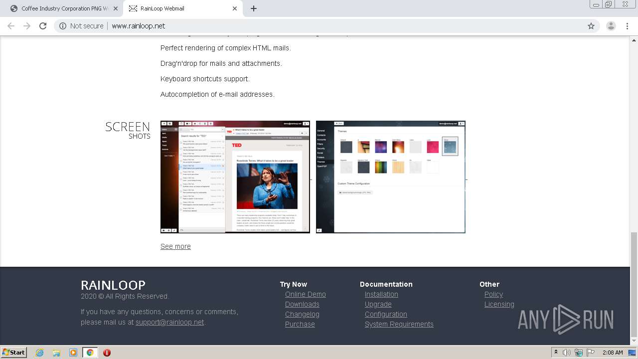Bookmark this page with the star icon
The height and width of the screenshot is (359, 638).
coord(591,26)
